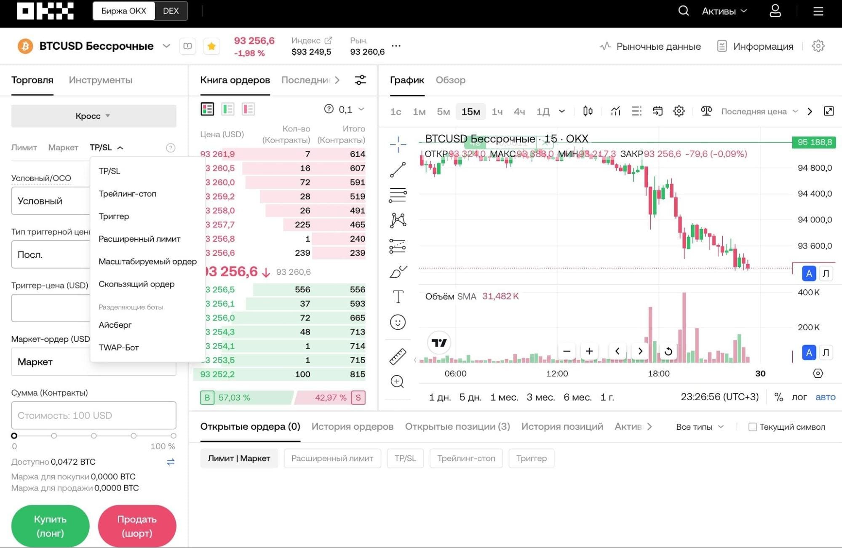Open the Активы dropdown
The image size is (842, 548).
(x=724, y=11)
